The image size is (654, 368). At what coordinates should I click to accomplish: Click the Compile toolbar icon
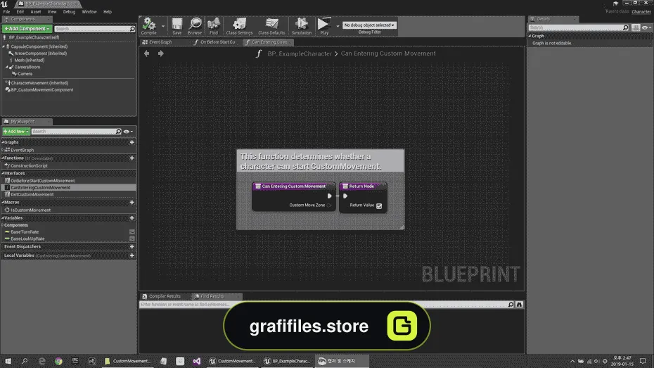148,26
